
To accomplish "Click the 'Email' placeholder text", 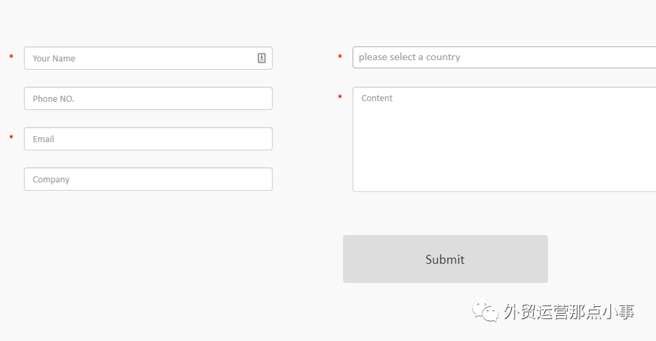I will pos(43,139).
